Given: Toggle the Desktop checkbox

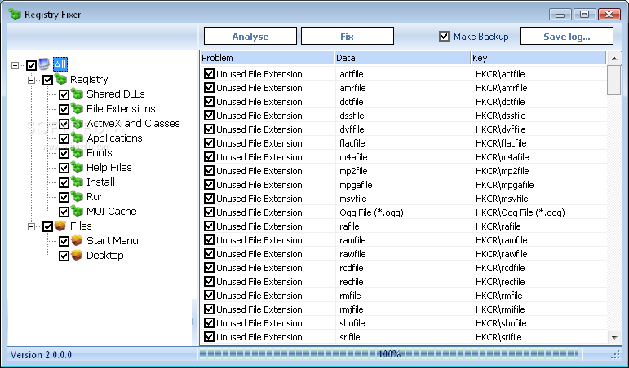Looking at the screenshot, I should point(64,256).
